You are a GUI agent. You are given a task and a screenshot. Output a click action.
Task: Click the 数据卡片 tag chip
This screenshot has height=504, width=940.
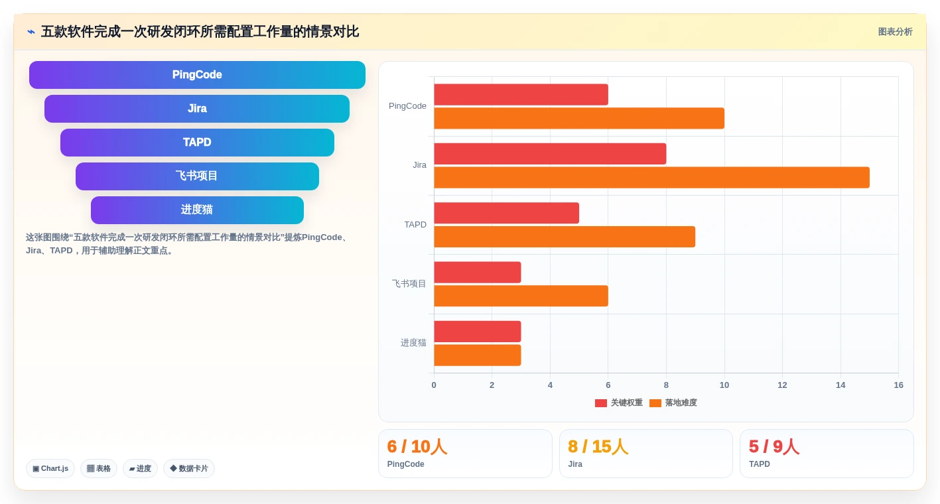pos(189,469)
